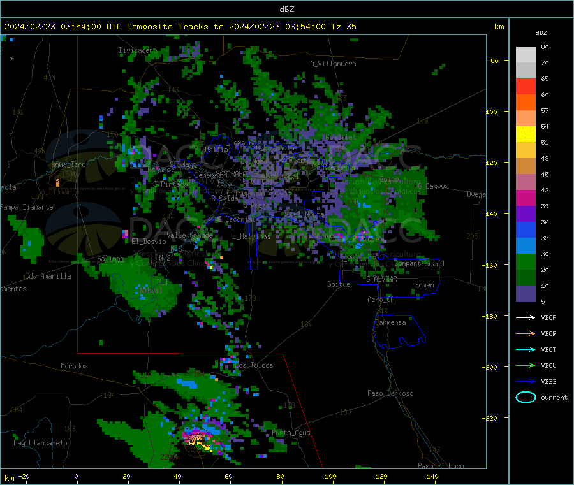The height and width of the screenshot is (485, 574).
Task: Select the slate purple 10 dBZ swatch
Action: pyautogui.click(x=526, y=294)
